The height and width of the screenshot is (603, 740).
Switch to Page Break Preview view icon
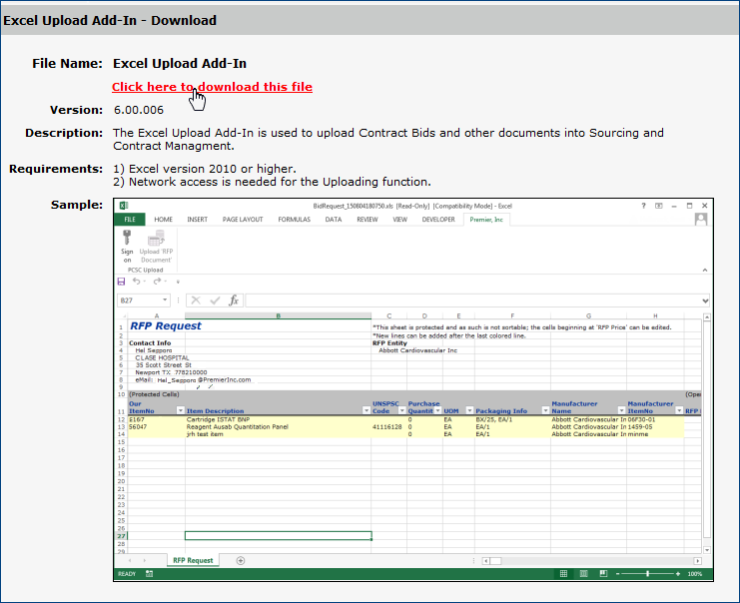point(603,574)
